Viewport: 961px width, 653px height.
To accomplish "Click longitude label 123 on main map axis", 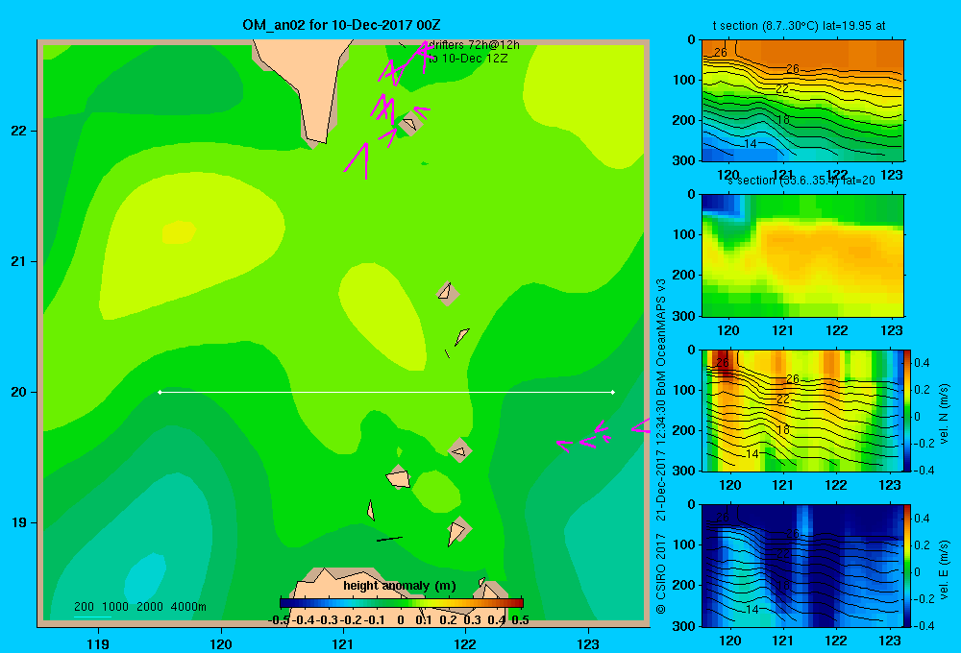I will coord(588,643).
